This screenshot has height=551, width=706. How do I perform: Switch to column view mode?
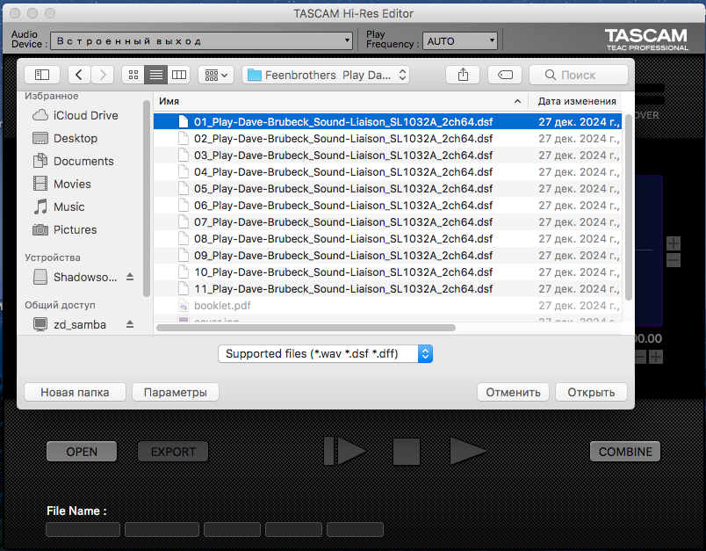click(x=179, y=75)
